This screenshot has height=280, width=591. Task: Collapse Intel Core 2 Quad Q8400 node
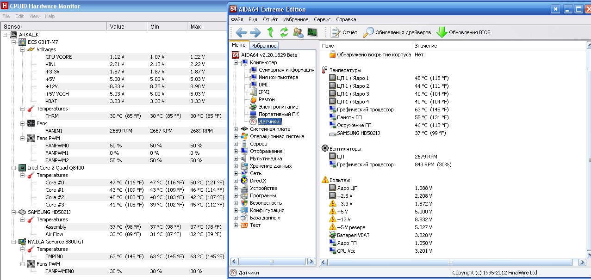tap(14, 168)
